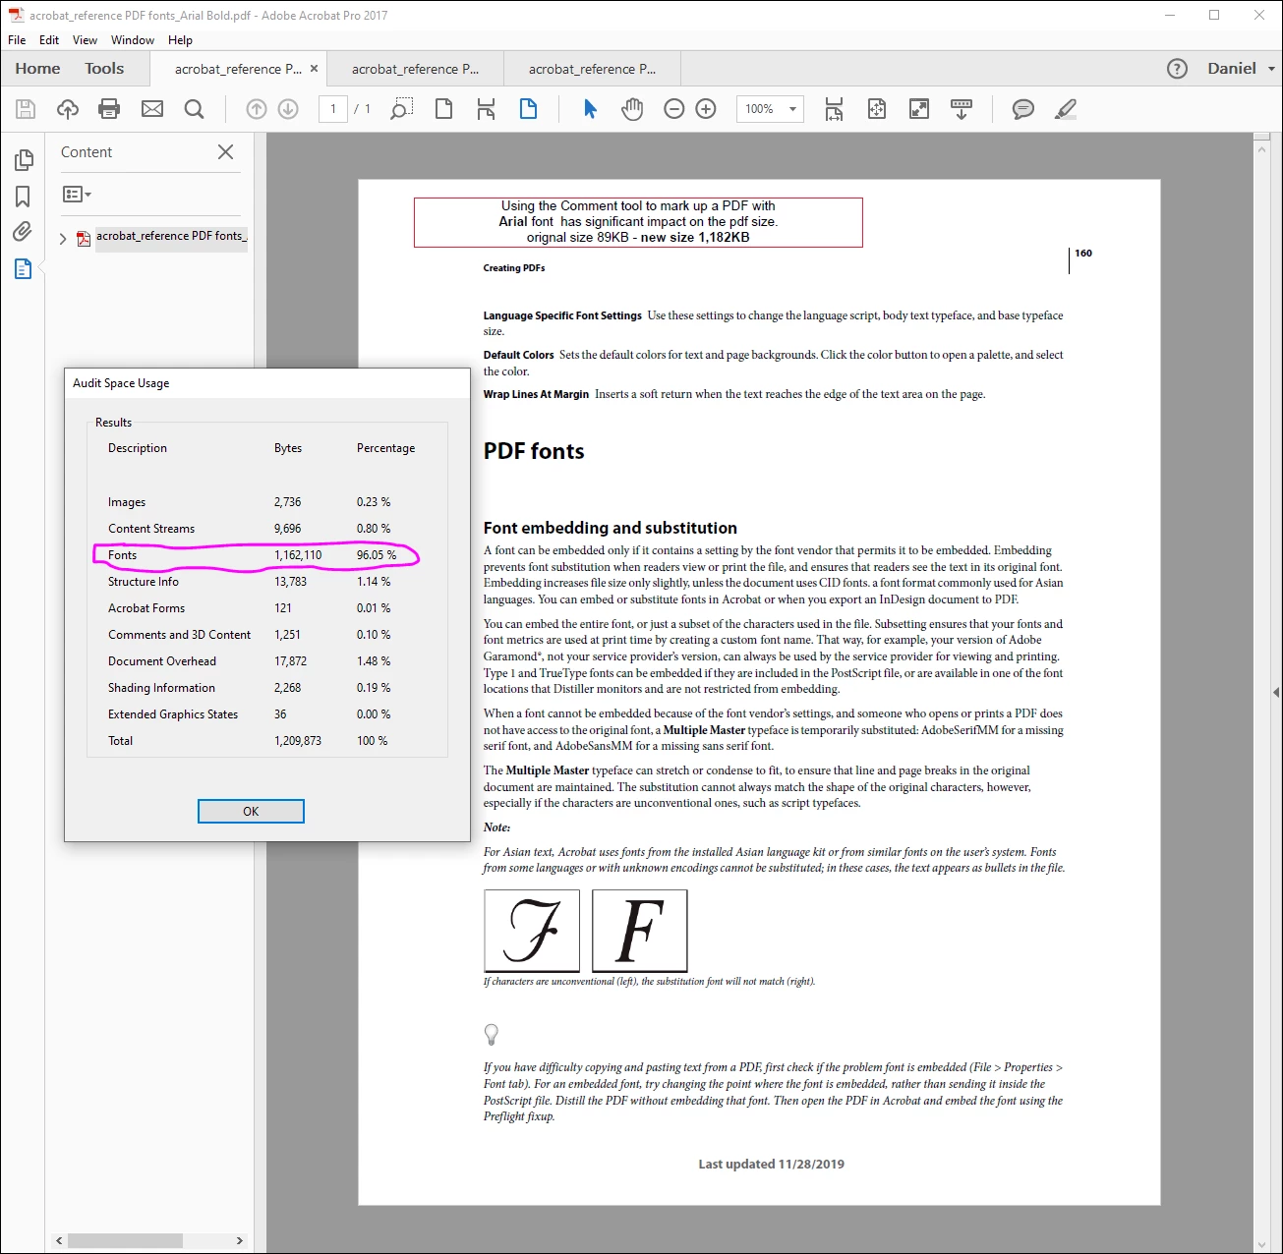
Task: Click the collapse right pane arrow
Action: click(x=1276, y=693)
